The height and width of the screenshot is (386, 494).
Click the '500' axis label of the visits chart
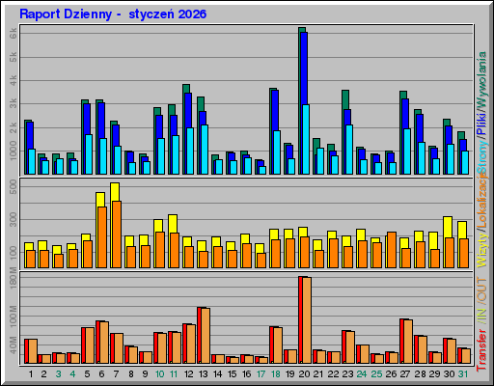(14, 187)
